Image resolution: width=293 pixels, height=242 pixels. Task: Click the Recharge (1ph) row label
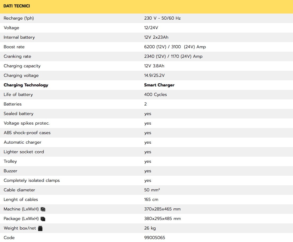coord(19,18)
